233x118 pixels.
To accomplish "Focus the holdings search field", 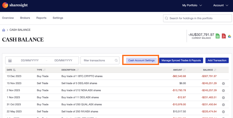I will click(197, 18).
